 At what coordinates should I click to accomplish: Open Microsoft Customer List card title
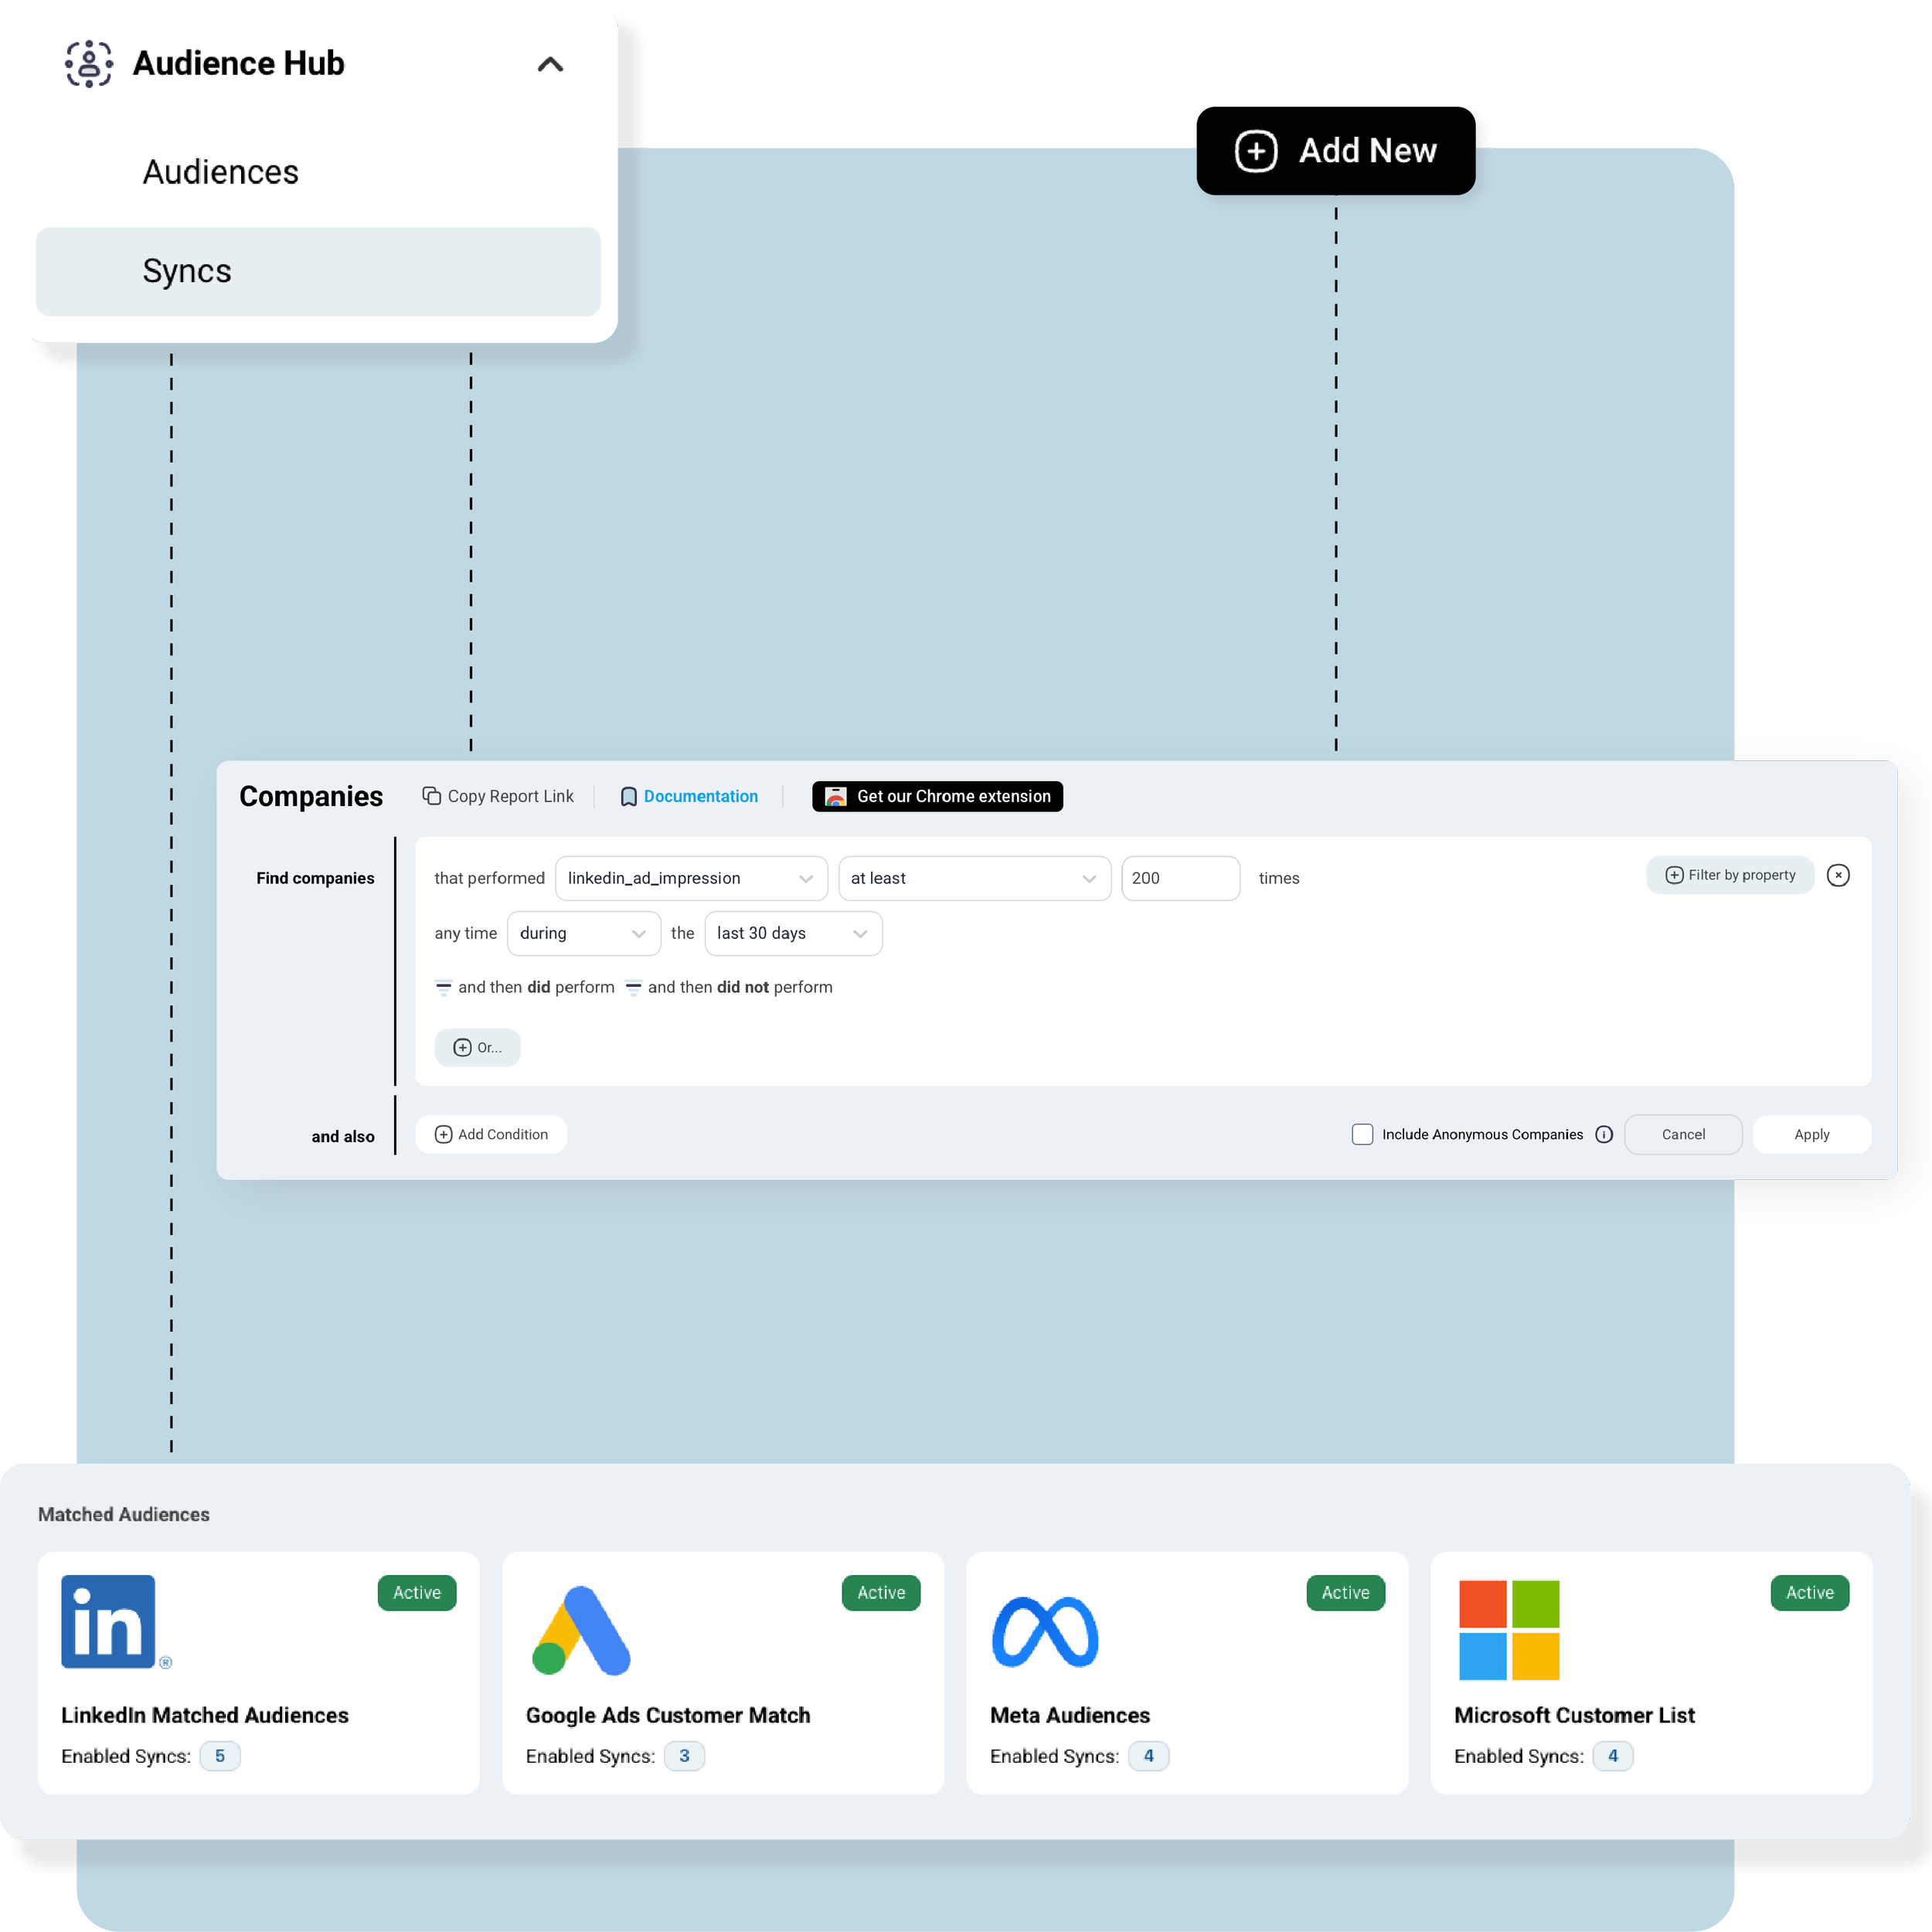point(1574,1715)
